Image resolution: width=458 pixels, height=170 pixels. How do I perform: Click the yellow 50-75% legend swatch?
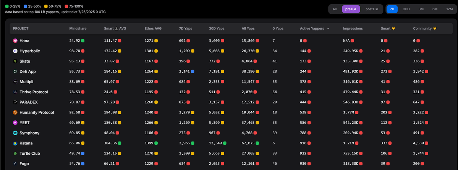pyautogui.click(x=47, y=6)
